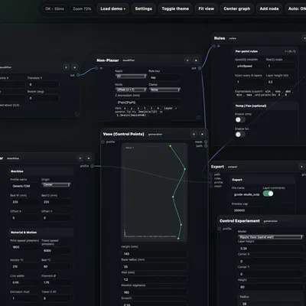Click the Fit view button

coord(207,8)
